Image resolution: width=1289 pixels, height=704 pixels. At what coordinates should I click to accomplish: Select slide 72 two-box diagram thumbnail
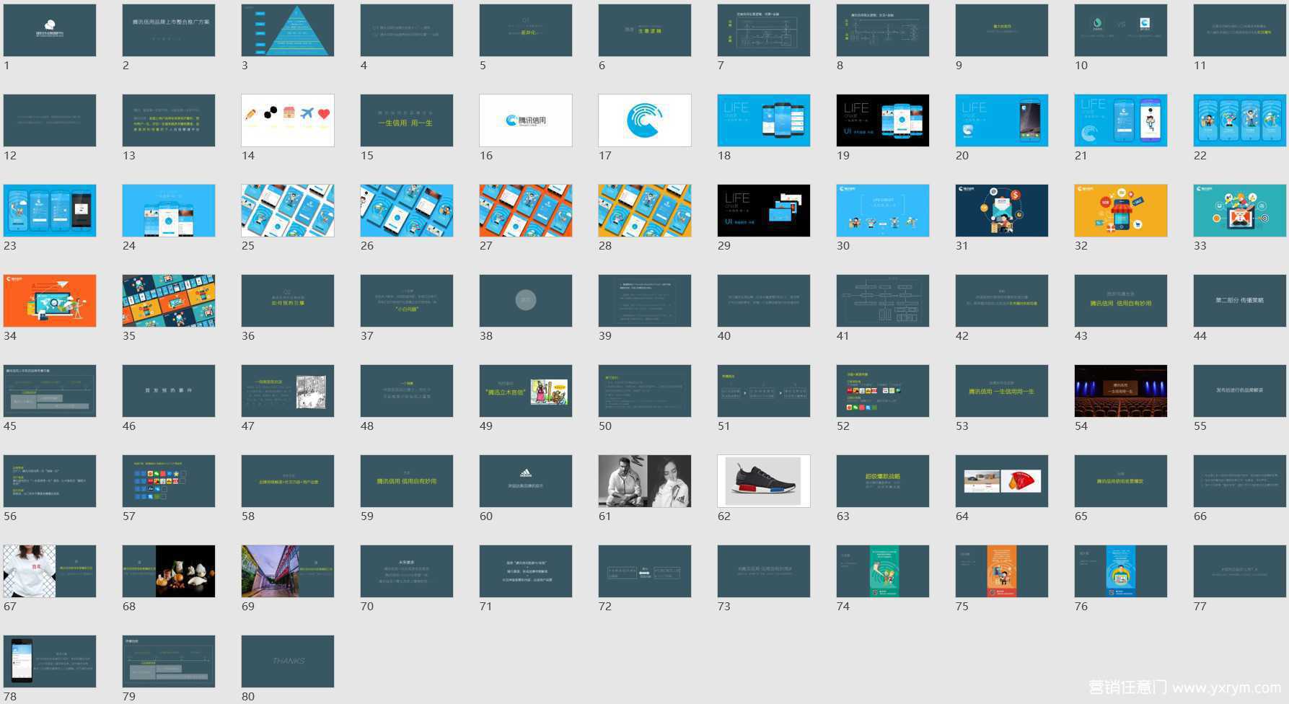point(645,571)
